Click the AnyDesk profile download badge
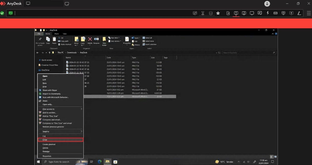Screen dimensions: 312x165 click(267, 3)
